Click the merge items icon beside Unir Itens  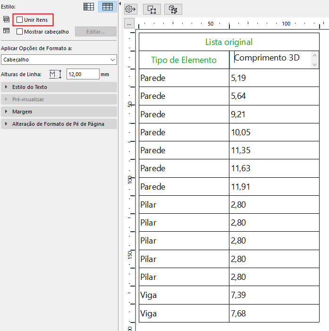tap(6, 19)
